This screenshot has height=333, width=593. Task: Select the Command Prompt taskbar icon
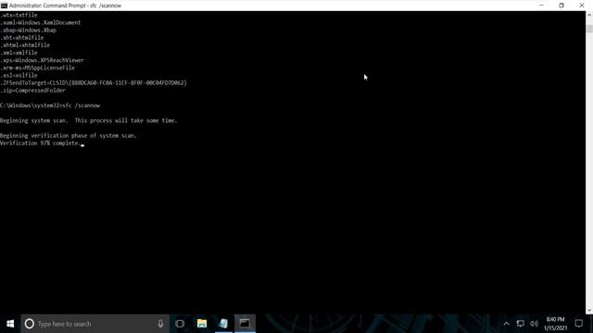245,324
